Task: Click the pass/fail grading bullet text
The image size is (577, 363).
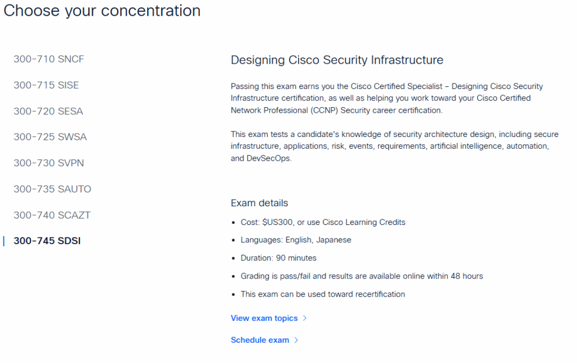Action: coord(362,276)
